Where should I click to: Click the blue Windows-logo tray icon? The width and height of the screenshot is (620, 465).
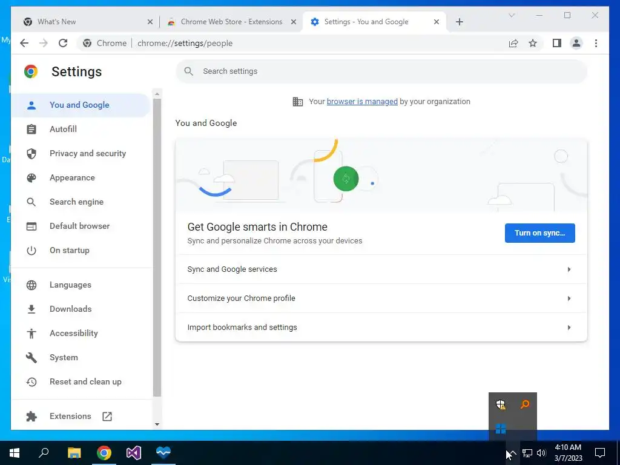[x=501, y=429]
